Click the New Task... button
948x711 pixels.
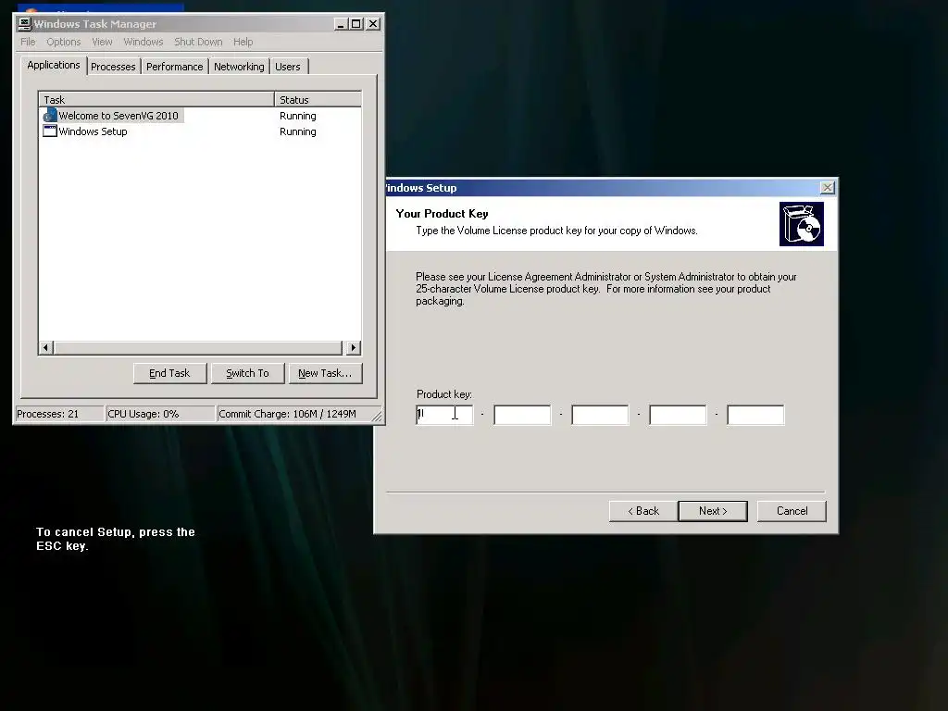pyautogui.click(x=325, y=374)
